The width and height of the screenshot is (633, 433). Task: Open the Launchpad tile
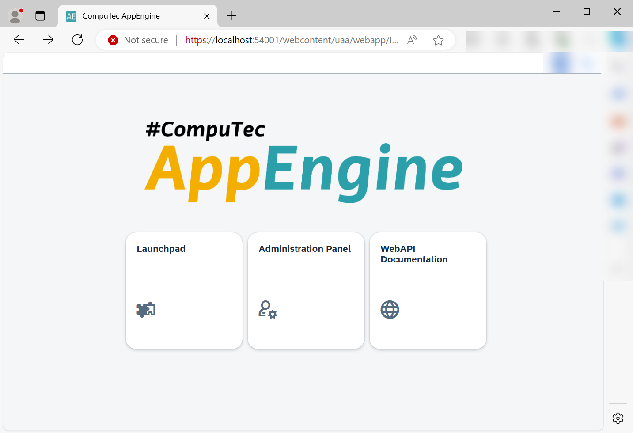click(x=184, y=291)
